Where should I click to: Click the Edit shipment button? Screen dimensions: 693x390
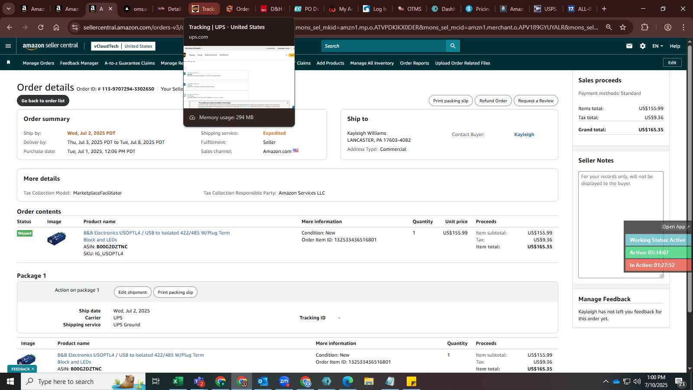pyautogui.click(x=133, y=292)
